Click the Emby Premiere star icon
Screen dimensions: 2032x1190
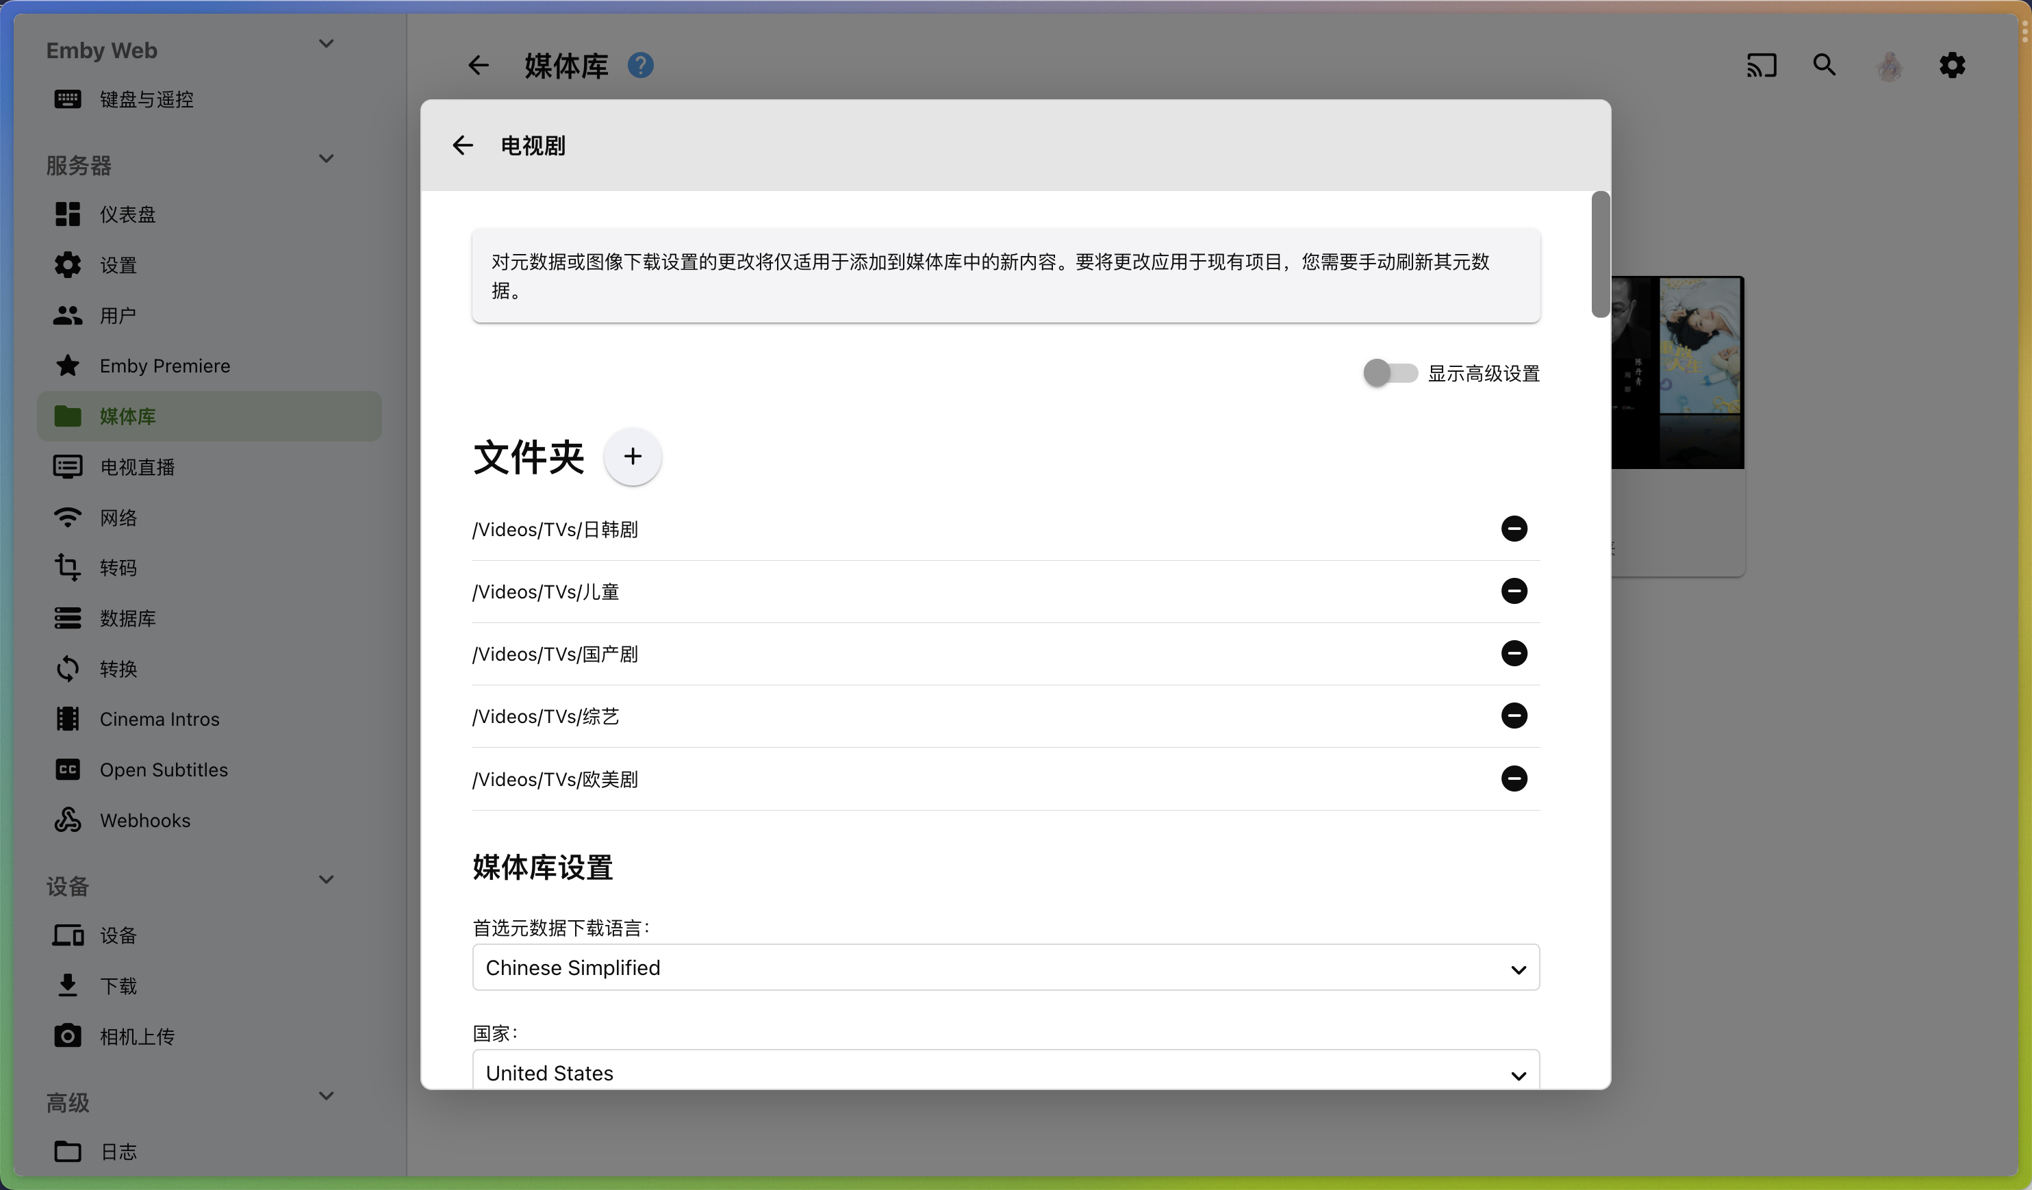coord(68,365)
